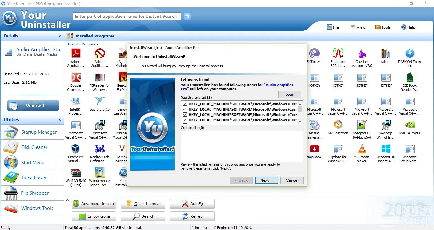
Task: Select Adobe Audition program icon
Action: point(100,53)
